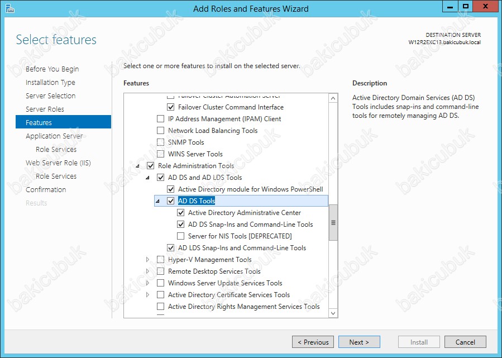Click the features list scrollbar thumb
Viewport: 502px width, 358px height.
click(333, 222)
